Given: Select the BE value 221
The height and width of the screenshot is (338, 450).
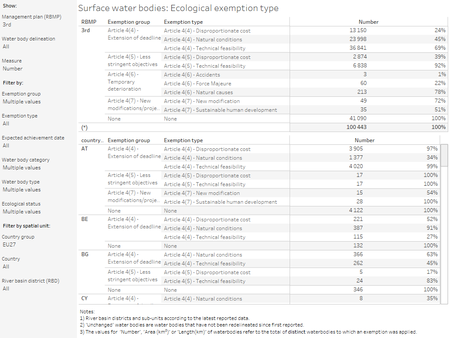Looking at the screenshot, I should click(x=358, y=219).
